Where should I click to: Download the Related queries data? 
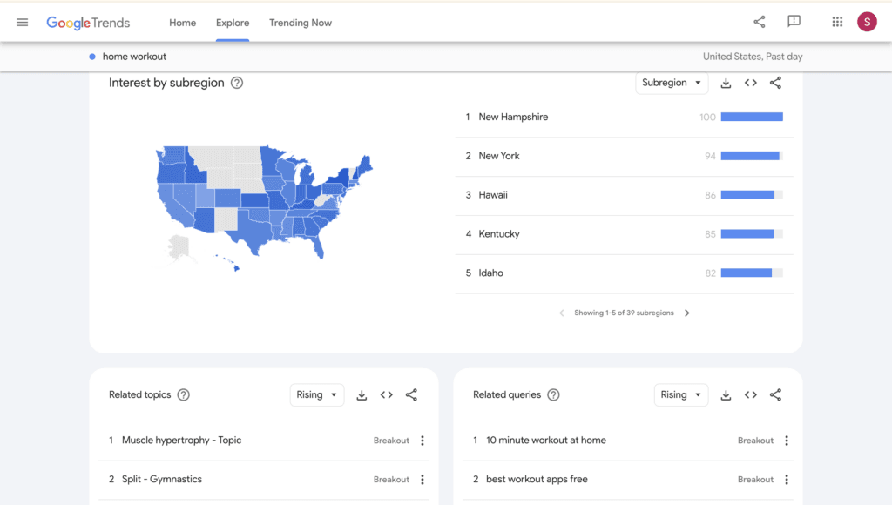coord(726,394)
